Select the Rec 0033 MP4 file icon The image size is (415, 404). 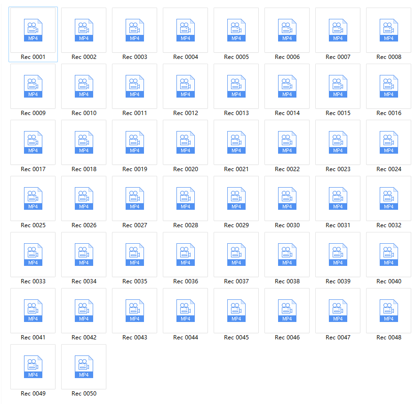(33, 255)
